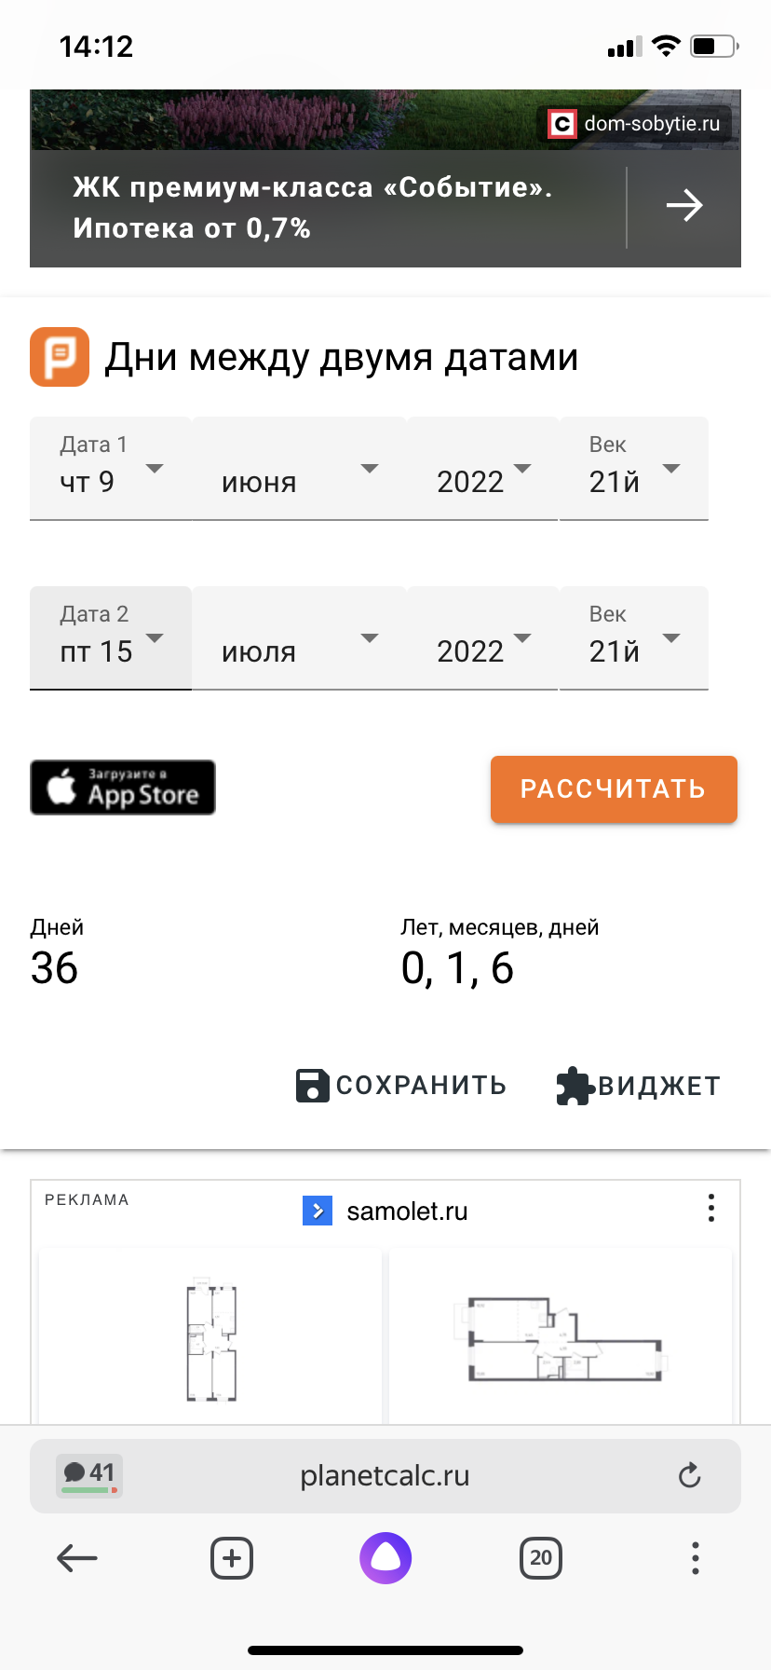
Task: Tap the Alice assistant purple icon
Action: coord(385,1557)
